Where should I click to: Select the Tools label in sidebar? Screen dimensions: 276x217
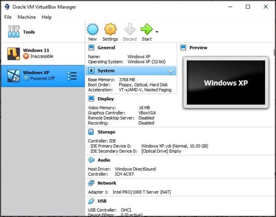click(x=29, y=32)
